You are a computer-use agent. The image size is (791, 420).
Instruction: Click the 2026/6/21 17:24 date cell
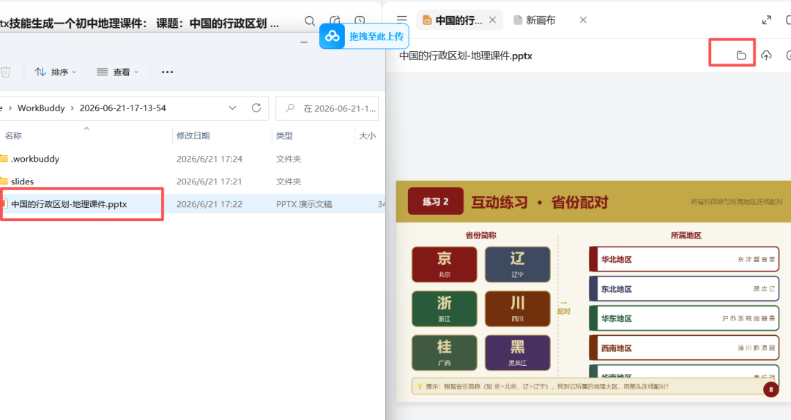(209, 159)
